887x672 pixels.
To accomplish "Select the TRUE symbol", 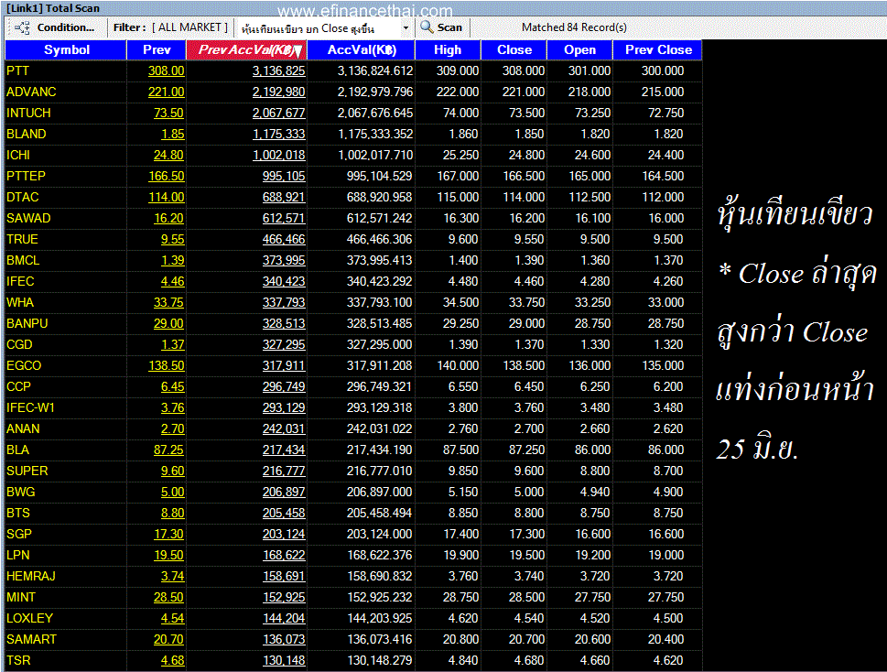I will [x=22, y=239].
